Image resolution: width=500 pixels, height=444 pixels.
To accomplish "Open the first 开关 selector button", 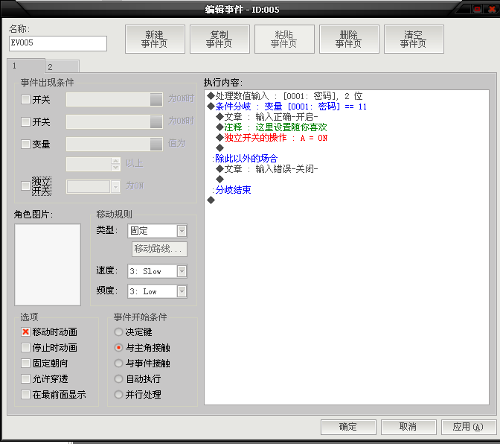I will click(156, 99).
